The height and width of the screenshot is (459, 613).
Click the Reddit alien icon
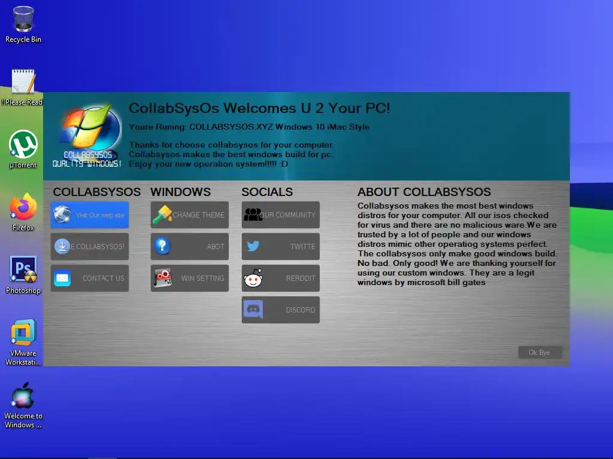[253, 278]
